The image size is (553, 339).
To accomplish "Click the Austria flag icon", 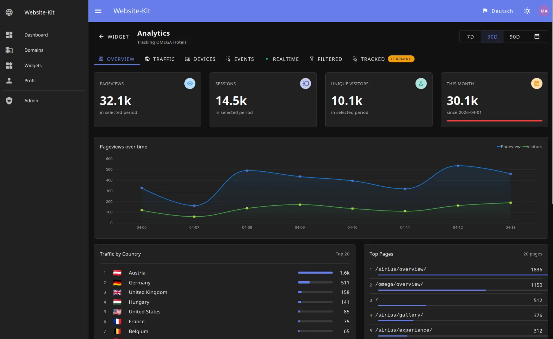I will (117, 273).
